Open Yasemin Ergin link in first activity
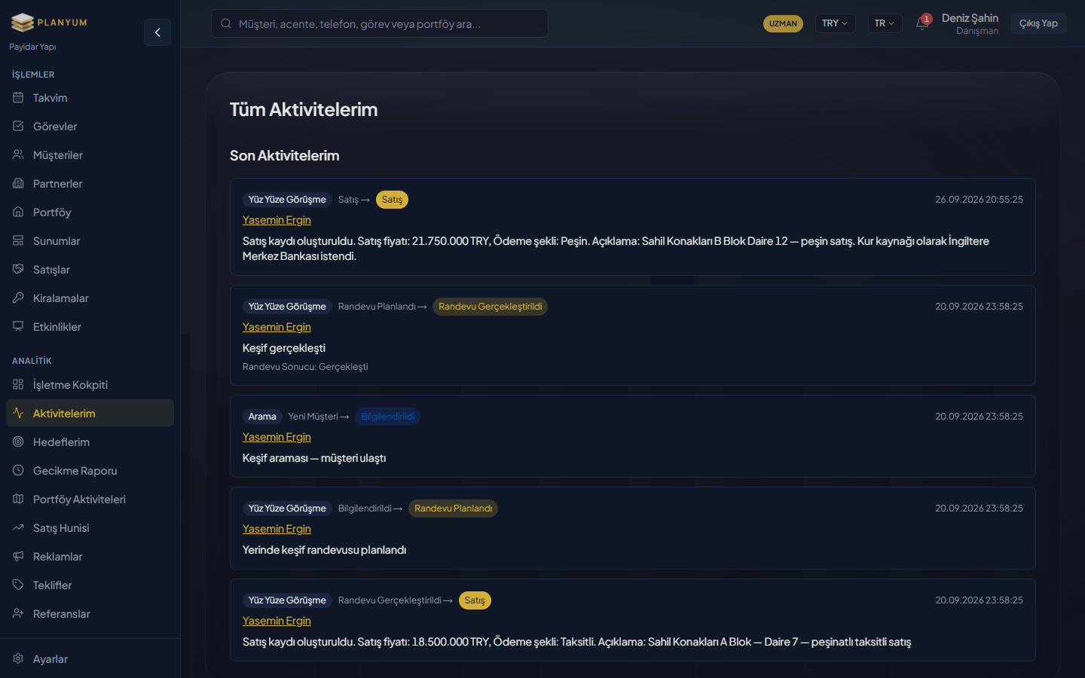This screenshot has width=1085, height=678. click(277, 220)
